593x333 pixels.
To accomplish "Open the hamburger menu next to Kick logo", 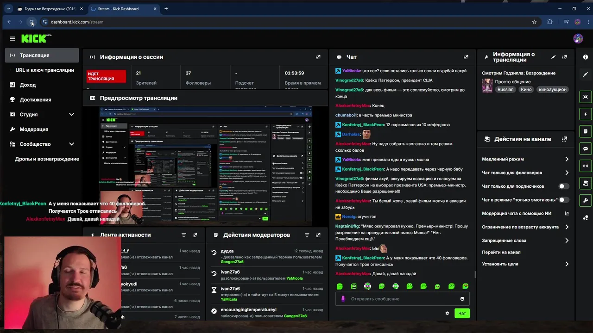I will [x=12, y=38].
